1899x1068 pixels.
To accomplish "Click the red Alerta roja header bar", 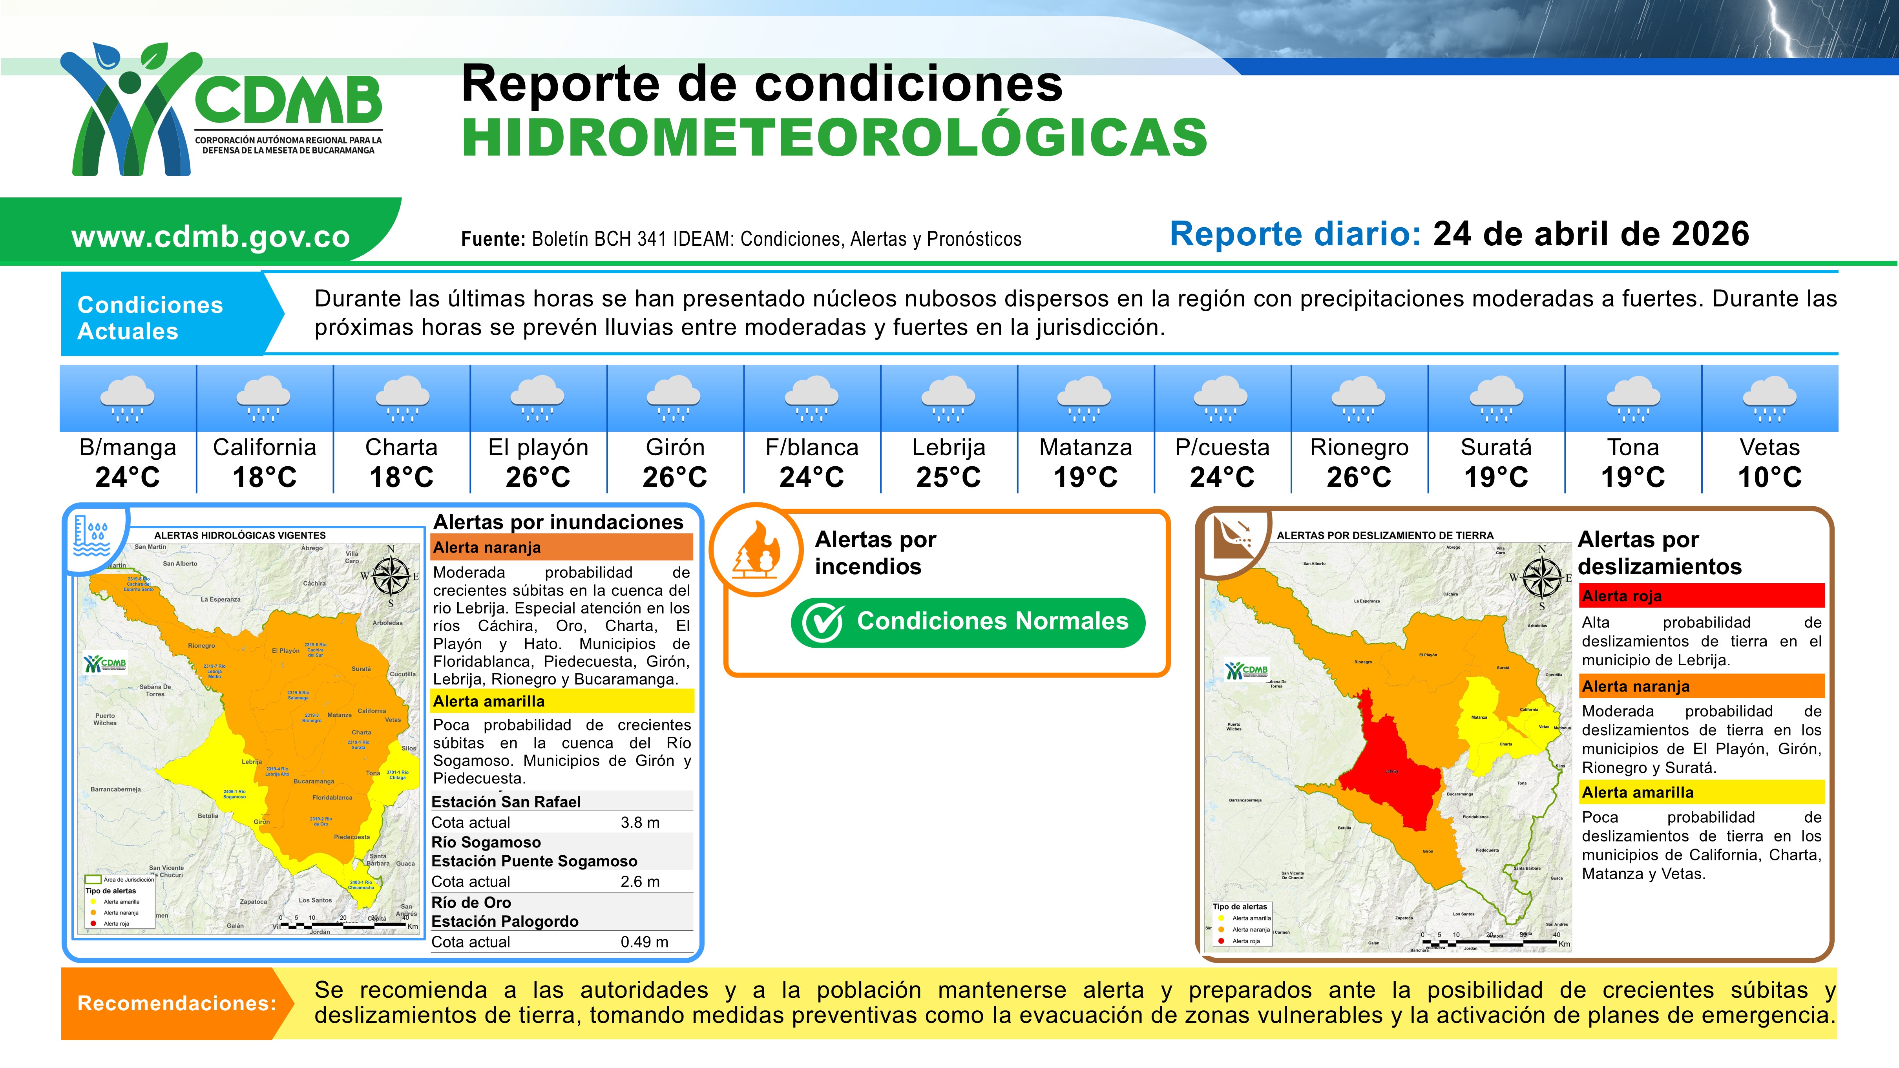I will [1702, 595].
